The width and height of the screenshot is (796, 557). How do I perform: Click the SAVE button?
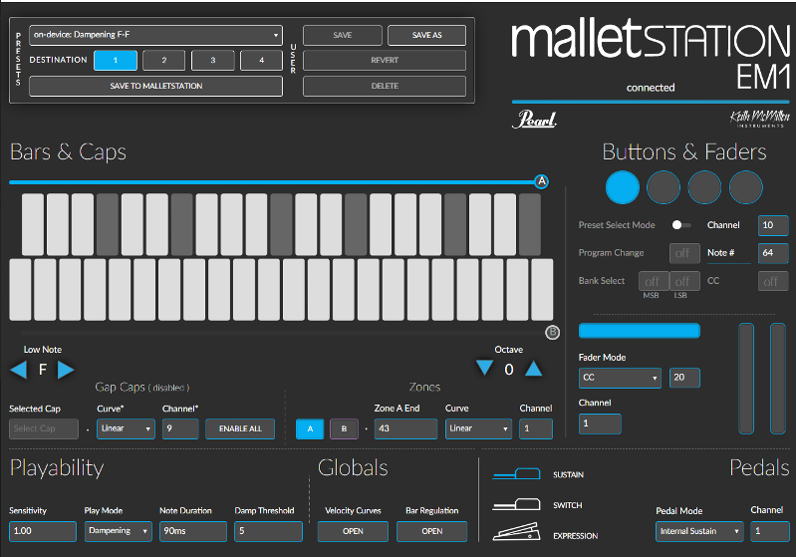click(343, 35)
